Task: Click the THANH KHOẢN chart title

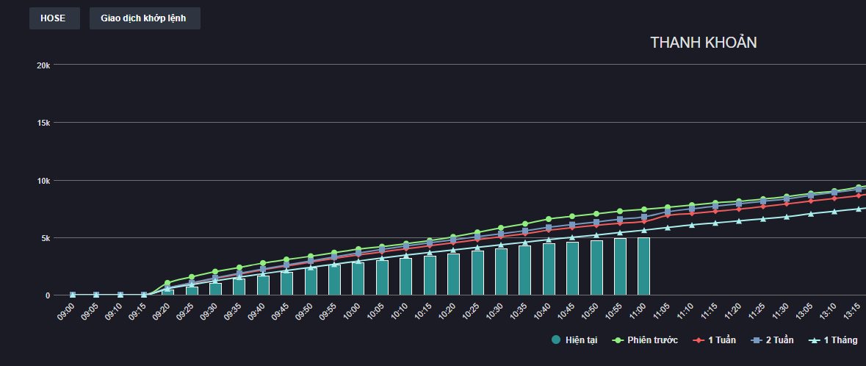Action: (703, 43)
